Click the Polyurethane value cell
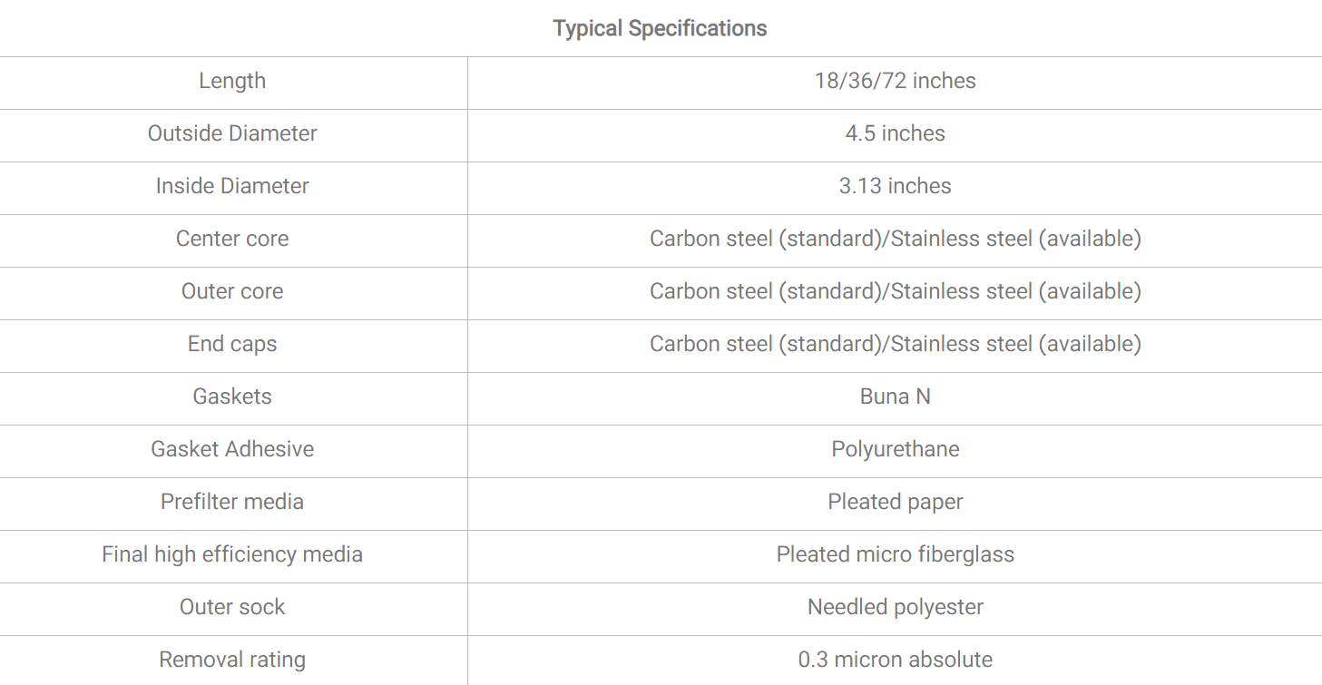 point(895,450)
